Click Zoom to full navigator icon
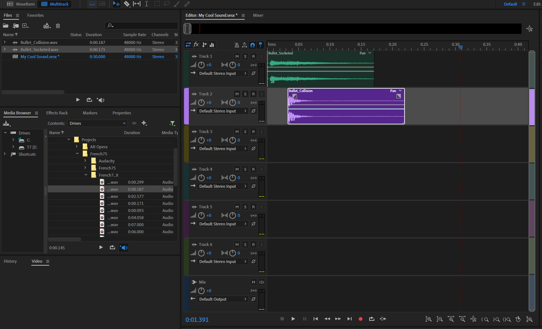Screen dimensions: 542x329 pos(529,29)
